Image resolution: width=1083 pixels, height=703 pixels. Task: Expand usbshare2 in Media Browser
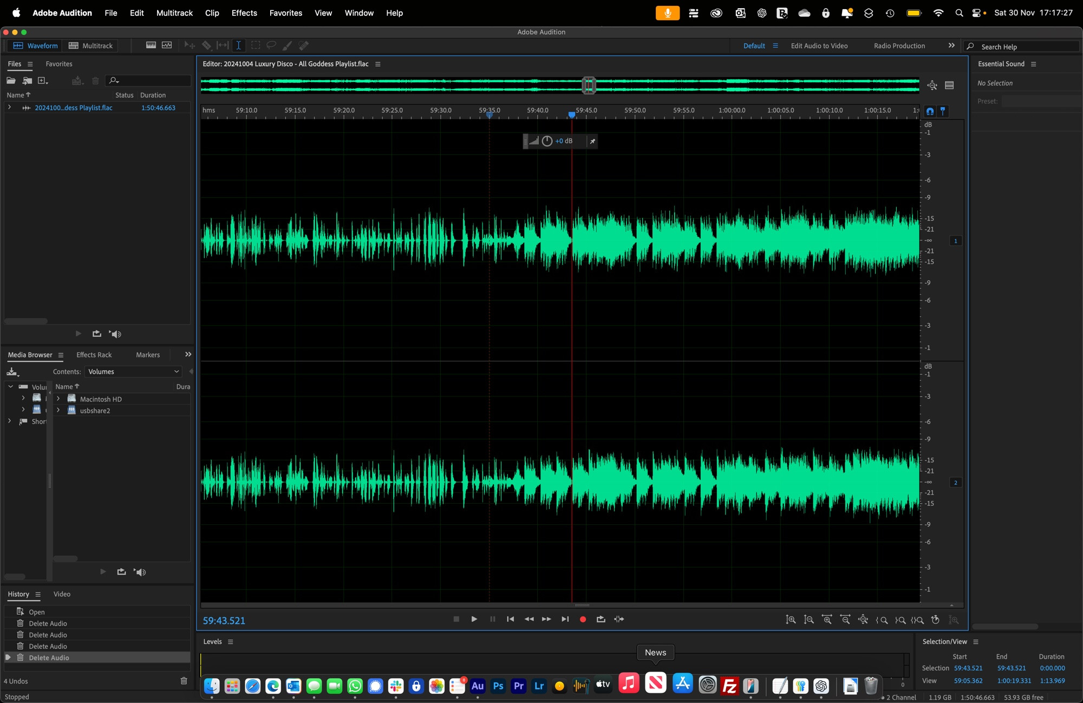click(58, 410)
